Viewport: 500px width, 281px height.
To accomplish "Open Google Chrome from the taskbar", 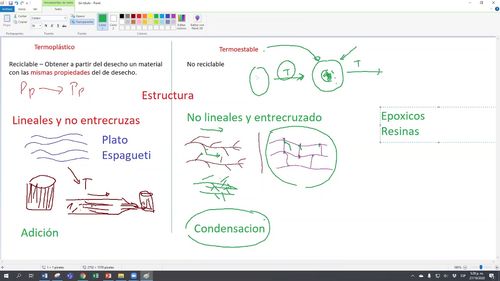I will tap(83, 276).
